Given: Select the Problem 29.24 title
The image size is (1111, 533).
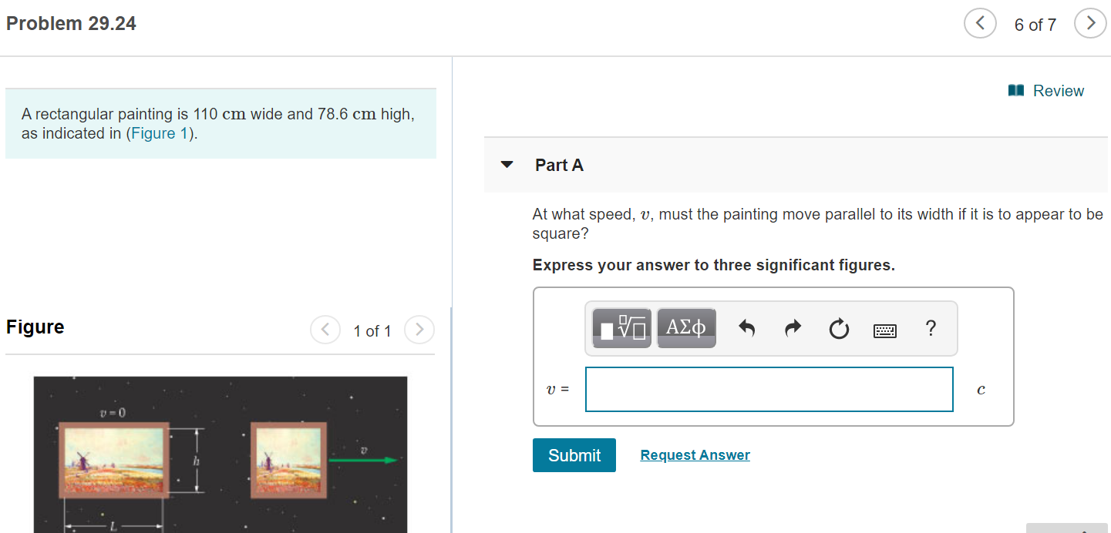Looking at the screenshot, I should tap(70, 23).
